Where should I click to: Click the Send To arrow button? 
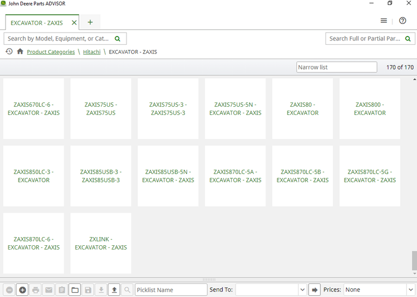pyautogui.click(x=315, y=290)
